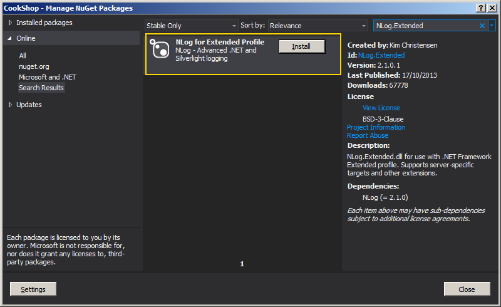Select Search Results in sidebar

click(x=41, y=88)
